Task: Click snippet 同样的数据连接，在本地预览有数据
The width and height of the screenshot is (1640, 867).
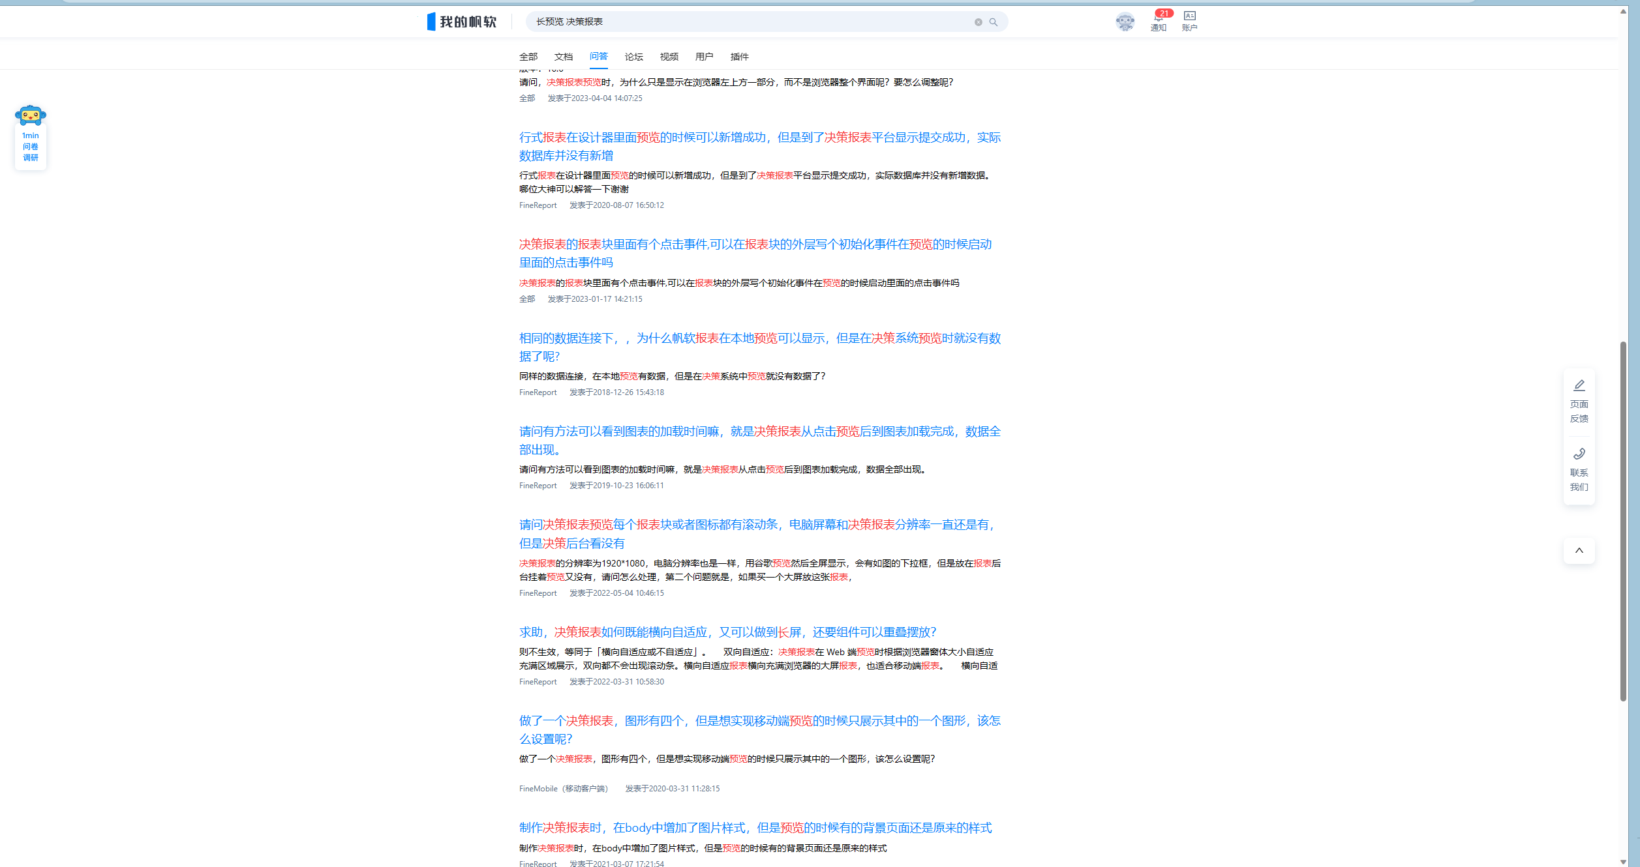Action: coord(673,376)
